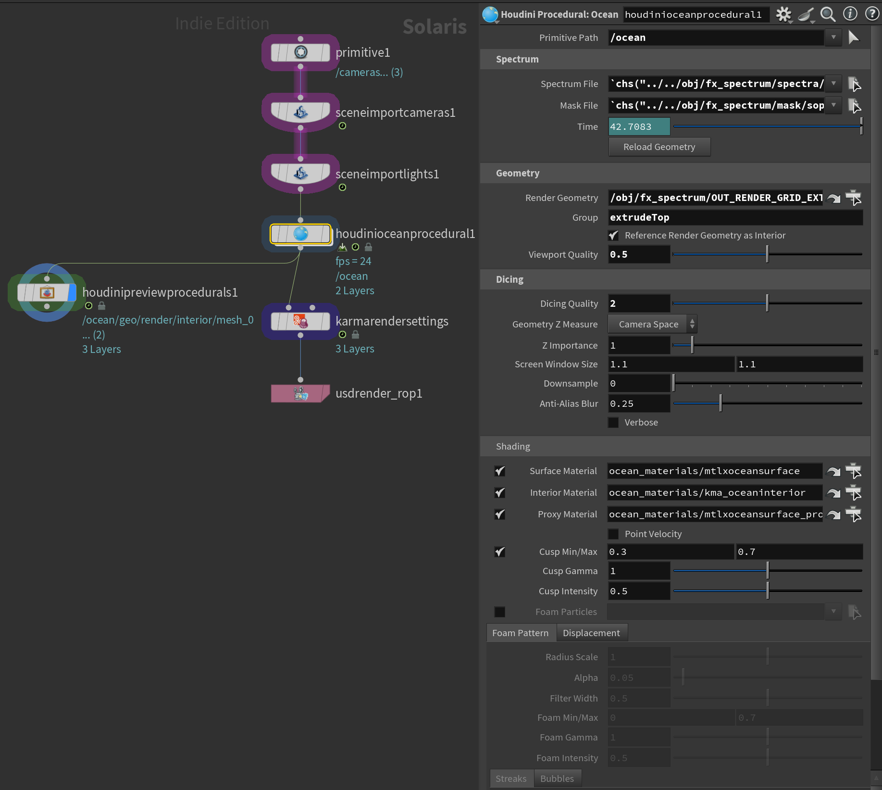Expand the Primitive Path dropdown arrow
This screenshot has height=790, width=882.
pyautogui.click(x=833, y=38)
